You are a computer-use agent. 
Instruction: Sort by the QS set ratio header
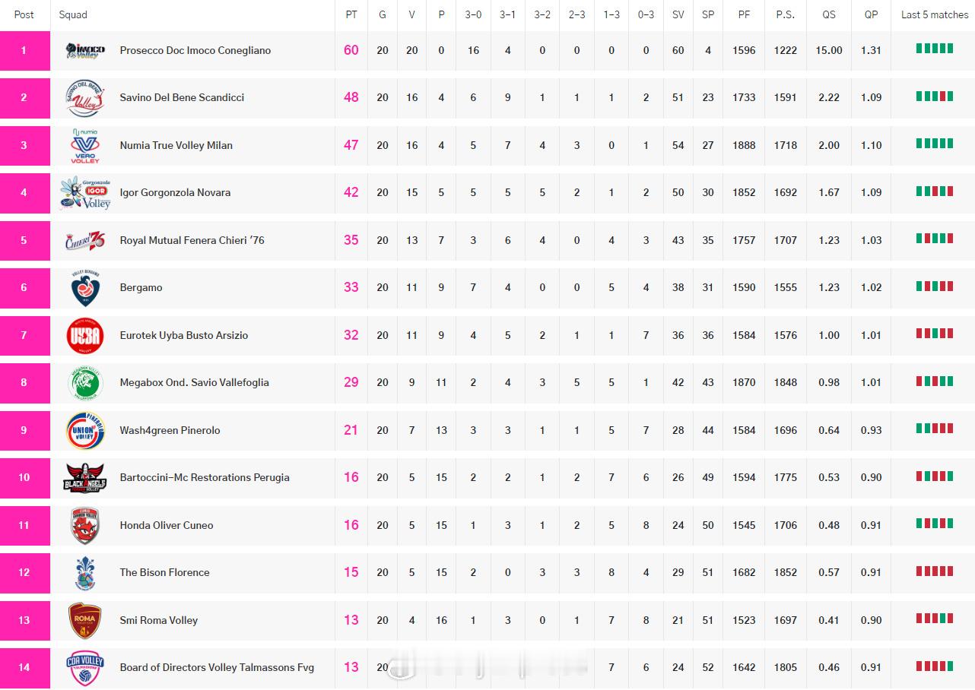[829, 14]
